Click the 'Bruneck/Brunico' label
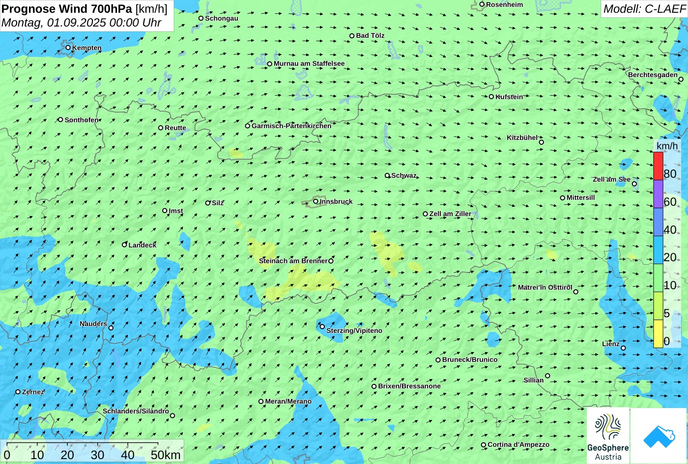Image resolution: width=688 pixels, height=464 pixels. click(x=470, y=359)
